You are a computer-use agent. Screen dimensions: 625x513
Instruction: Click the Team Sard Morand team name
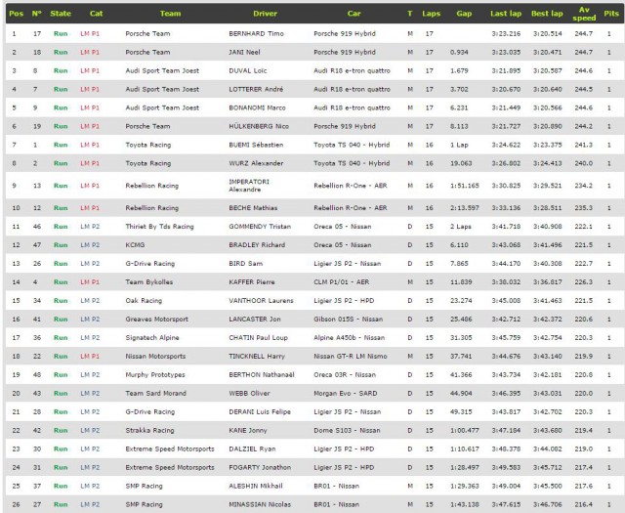(155, 394)
